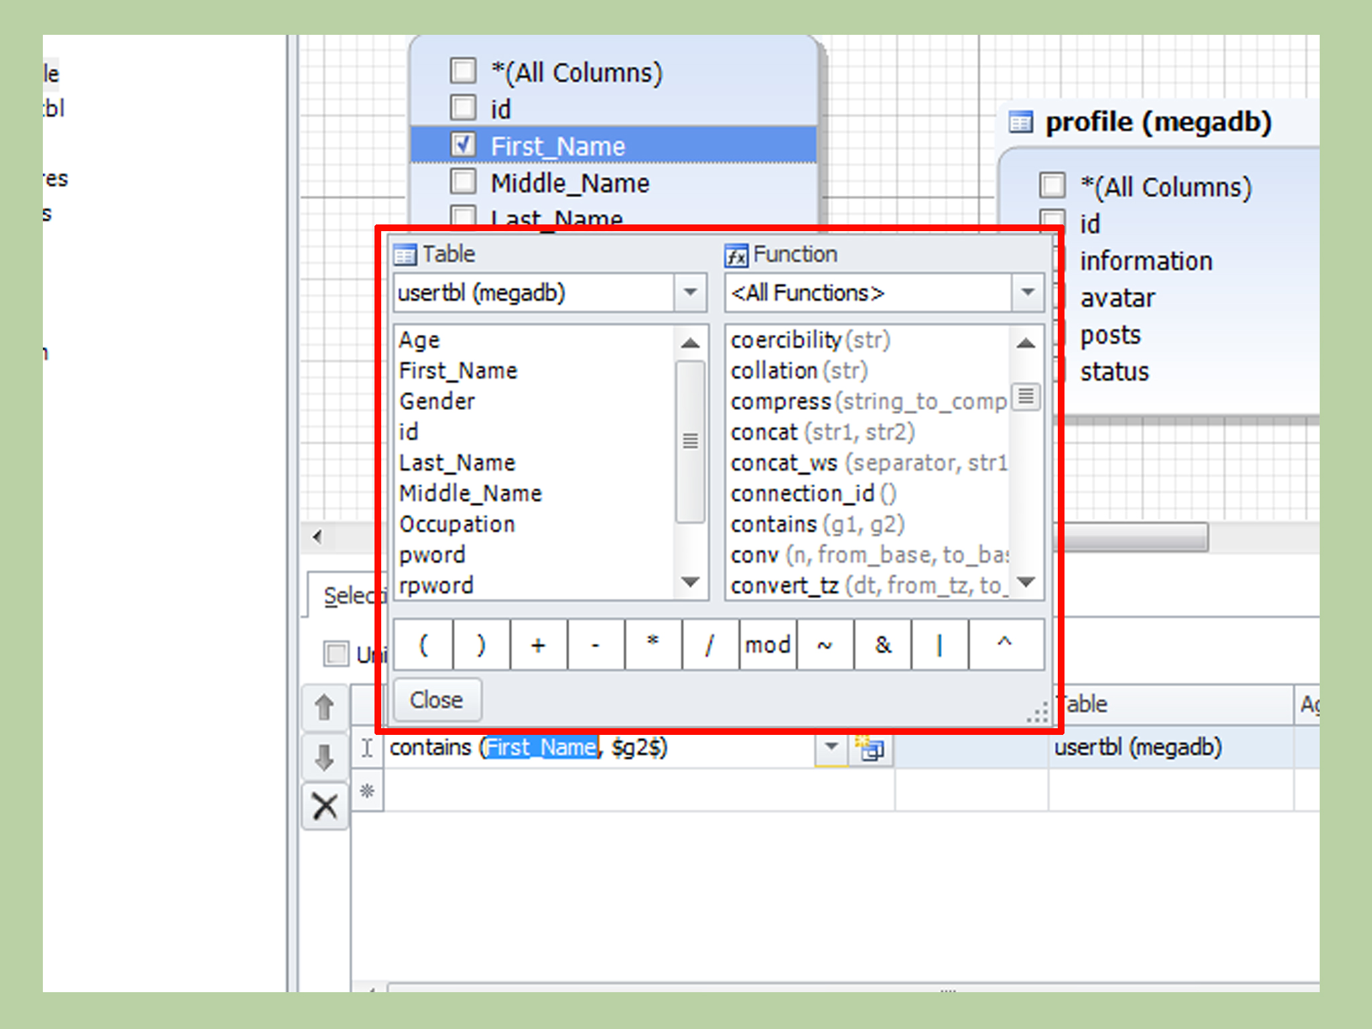Click scrollbar thumb in column list
Viewport: 1372px width, 1029px height.
tap(690, 441)
